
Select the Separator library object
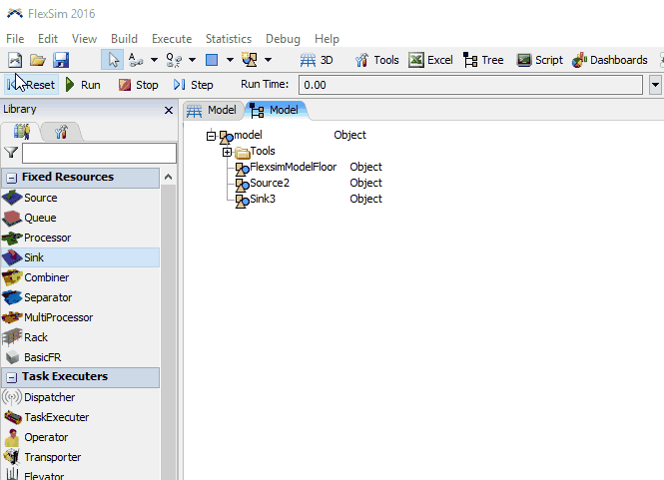81,297
